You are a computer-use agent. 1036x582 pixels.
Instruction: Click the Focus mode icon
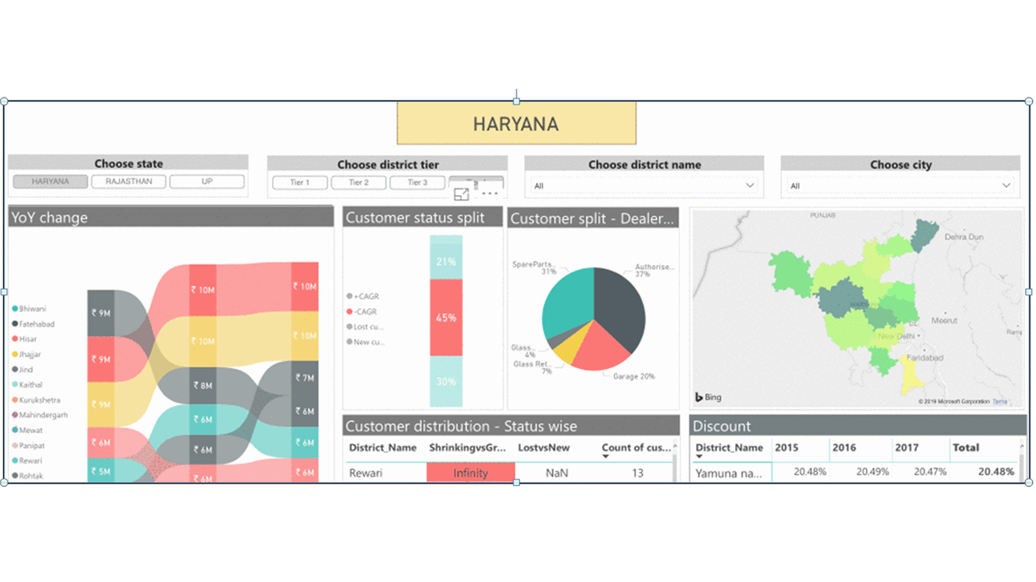pos(461,195)
